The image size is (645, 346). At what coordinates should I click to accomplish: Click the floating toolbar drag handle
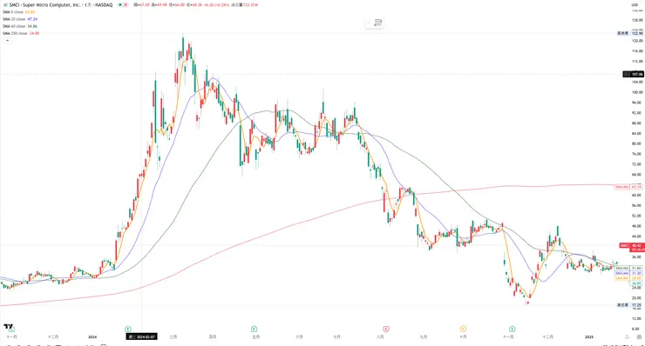(x=369, y=23)
